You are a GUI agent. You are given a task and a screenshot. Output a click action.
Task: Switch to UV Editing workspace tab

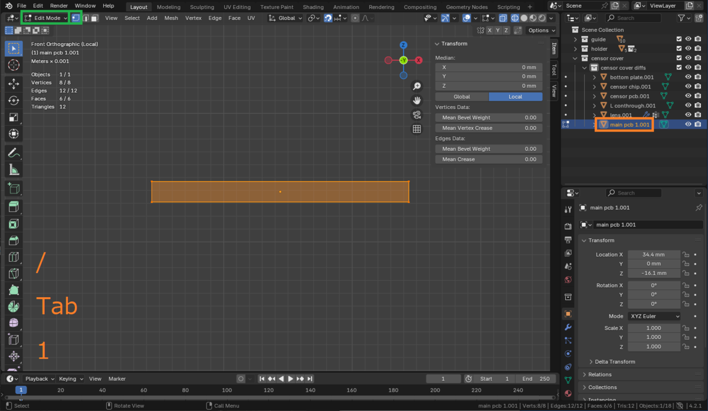click(237, 7)
